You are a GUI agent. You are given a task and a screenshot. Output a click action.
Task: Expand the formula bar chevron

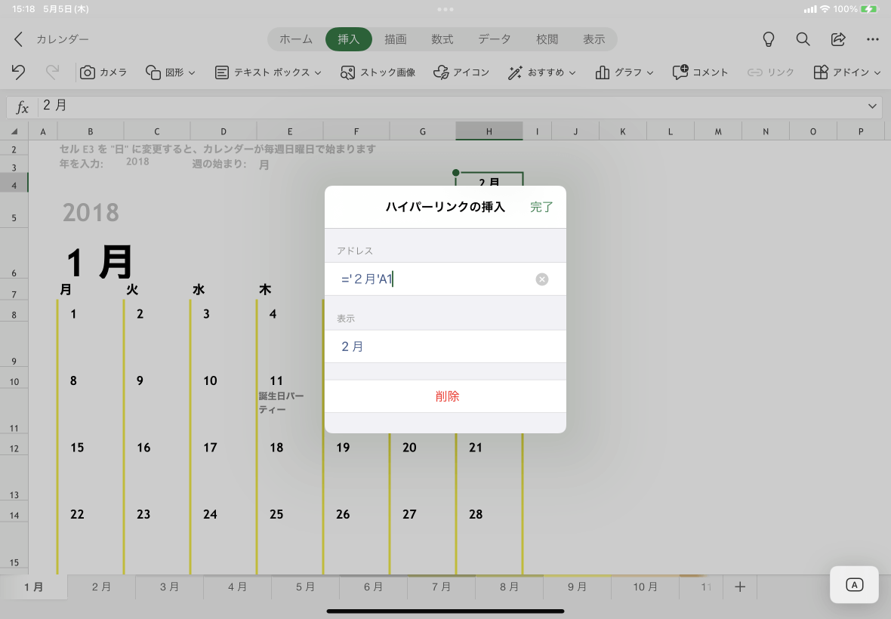click(872, 106)
